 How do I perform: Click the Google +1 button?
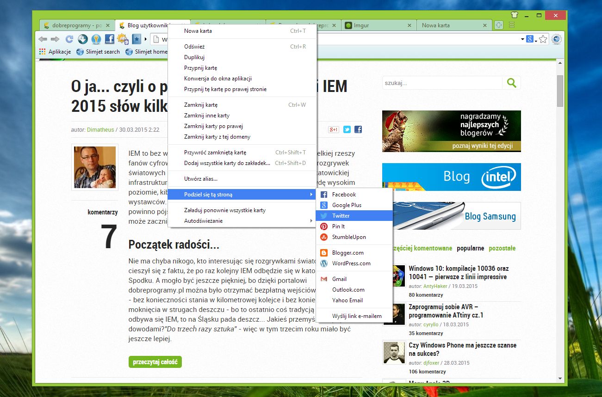pos(334,129)
